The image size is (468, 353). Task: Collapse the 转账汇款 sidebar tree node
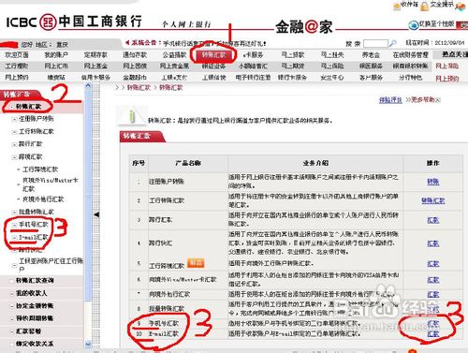pos(11,107)
